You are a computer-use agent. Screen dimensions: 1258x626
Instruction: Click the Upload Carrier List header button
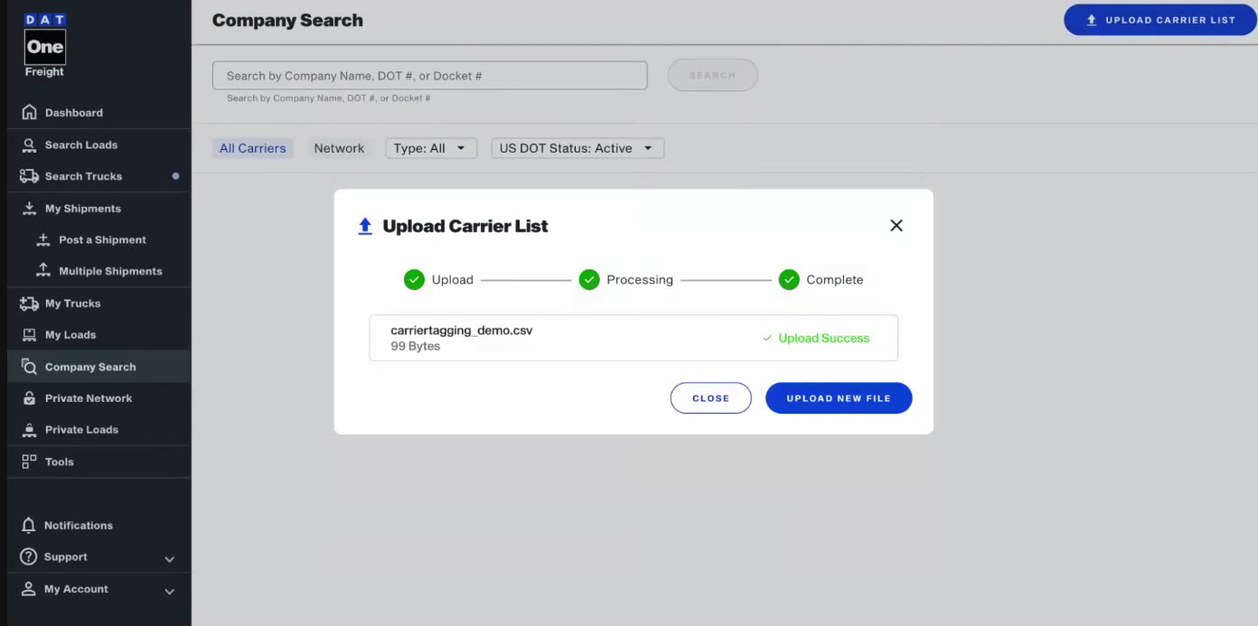[x=1159, y=20]
